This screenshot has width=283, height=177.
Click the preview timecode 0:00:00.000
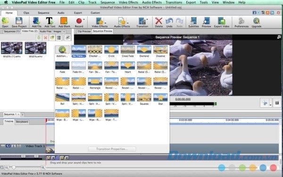[x=183, y=99]
